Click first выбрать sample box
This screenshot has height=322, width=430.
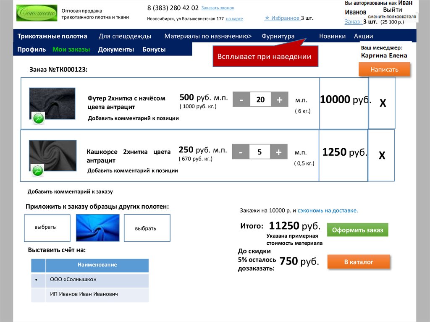tap(47, 228)
